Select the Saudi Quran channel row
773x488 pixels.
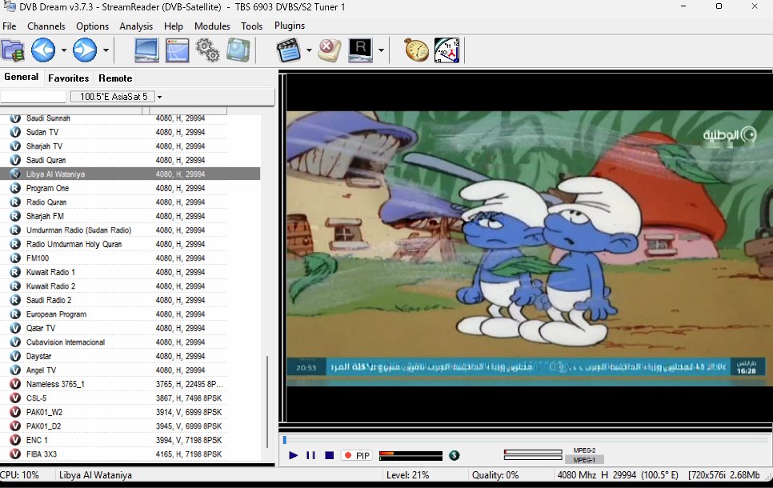(130, 160)
